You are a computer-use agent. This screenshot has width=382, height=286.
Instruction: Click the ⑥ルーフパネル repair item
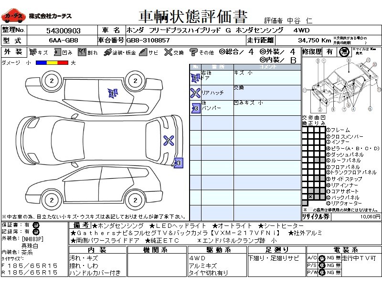343,161
